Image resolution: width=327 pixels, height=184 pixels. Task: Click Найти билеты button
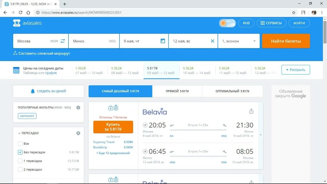pyautogui.click(x=286, y=41)
